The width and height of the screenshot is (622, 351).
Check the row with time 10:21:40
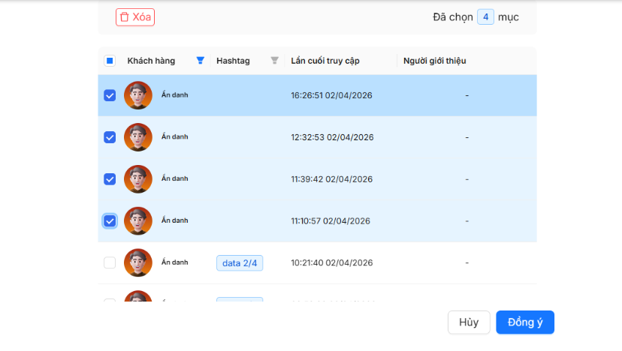point(110,262)
